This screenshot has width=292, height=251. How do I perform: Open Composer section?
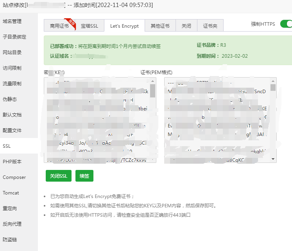14,177
